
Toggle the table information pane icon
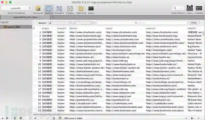coord(21,118)
